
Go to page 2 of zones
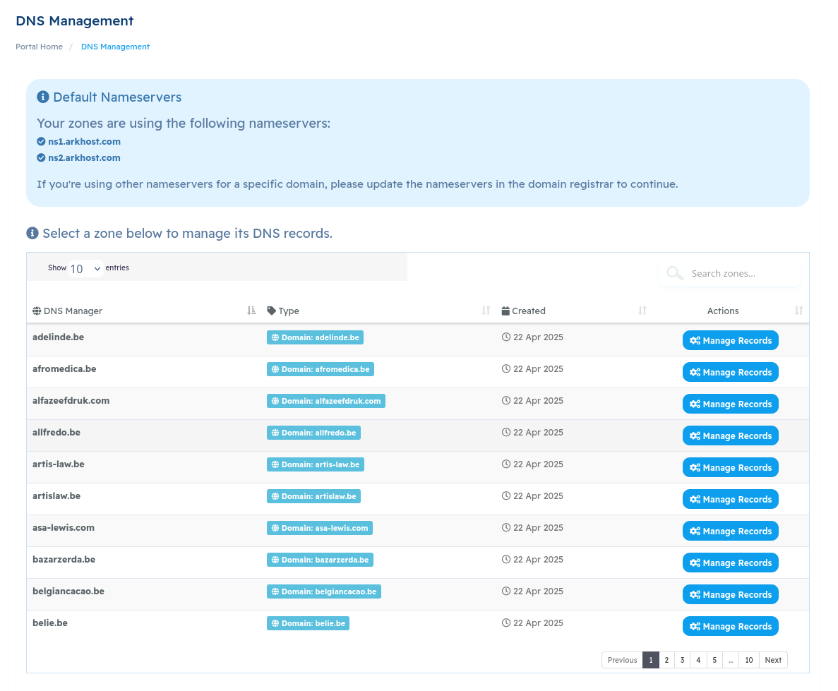(x=666, y=660)
